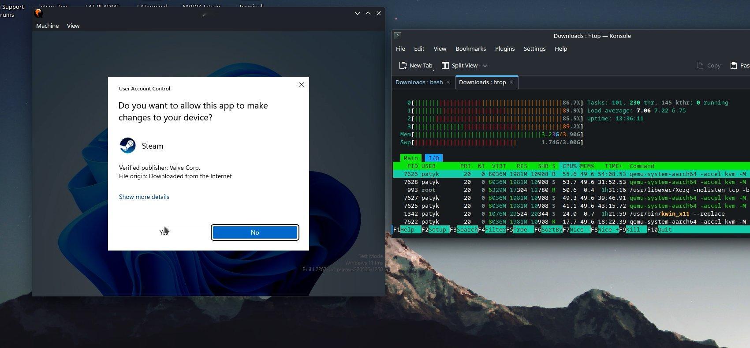Click the QEMU window app icon

[38, 13]
